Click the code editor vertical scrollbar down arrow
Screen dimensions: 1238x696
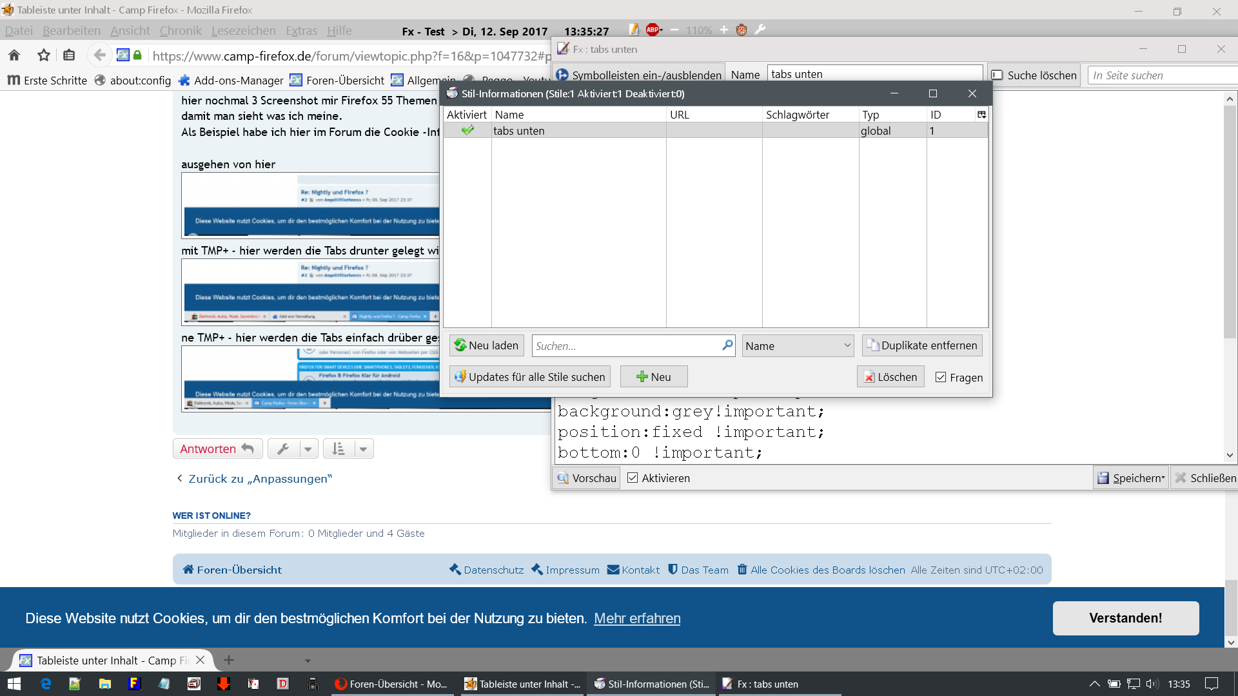tap(1230, 455)
